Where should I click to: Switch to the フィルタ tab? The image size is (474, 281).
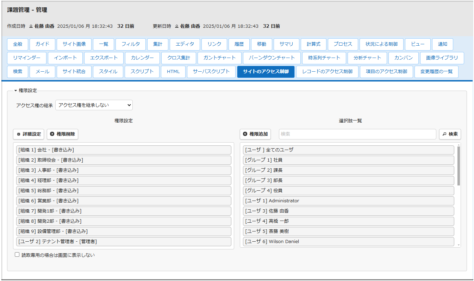pyautogui.click(x=131, y=44)
